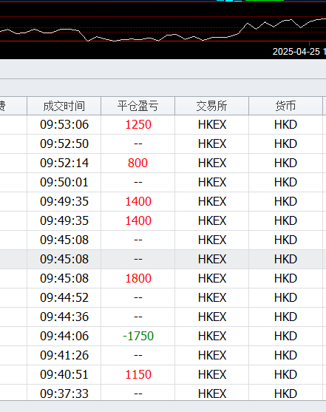326x412 pixels.
Task: Select the 09:37:33 time cell
Action: 64,394
